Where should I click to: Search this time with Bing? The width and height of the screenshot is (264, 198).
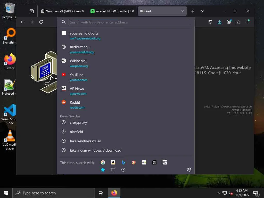[123, 162]
